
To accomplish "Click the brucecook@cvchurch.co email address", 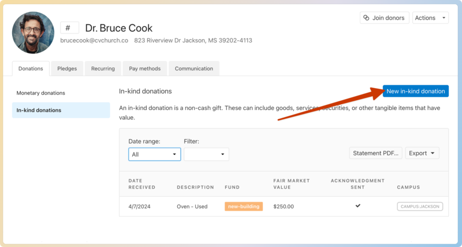I will pos(94,41).
